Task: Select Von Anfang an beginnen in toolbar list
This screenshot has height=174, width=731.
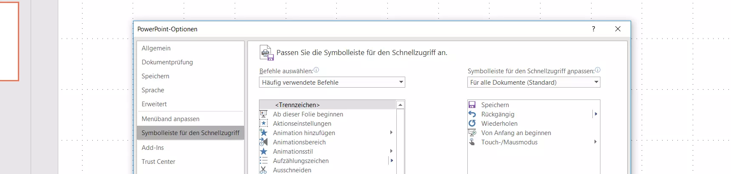Action: 534,133
